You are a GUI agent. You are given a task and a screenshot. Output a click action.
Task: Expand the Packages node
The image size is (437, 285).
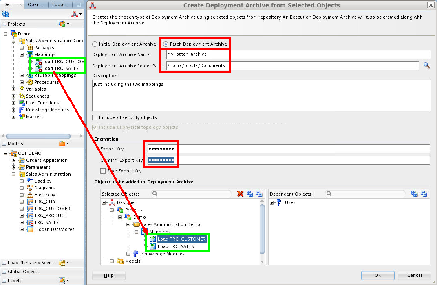pyautogui.click(x=22, y=48)
